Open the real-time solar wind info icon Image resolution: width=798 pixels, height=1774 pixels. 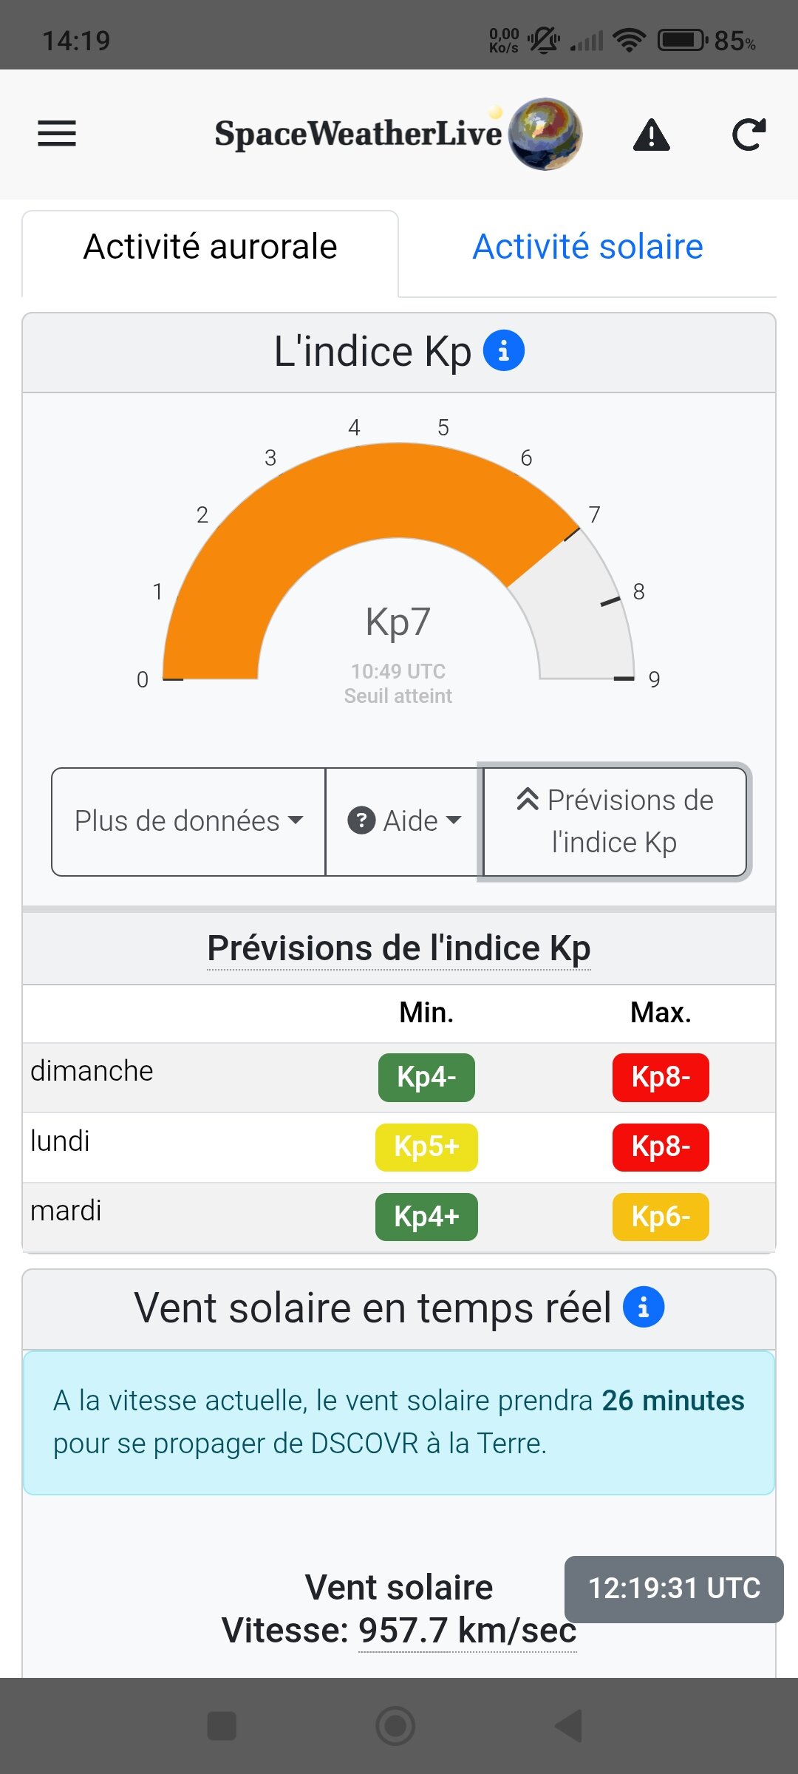pyautogui.click(x=643, y=1307)
